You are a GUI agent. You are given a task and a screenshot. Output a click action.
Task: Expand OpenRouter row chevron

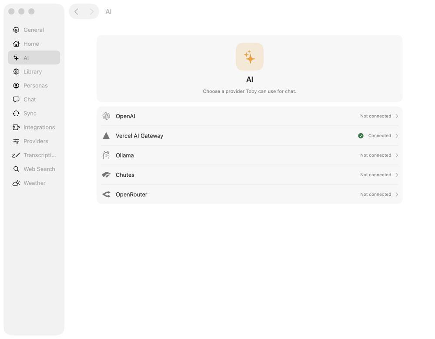[397, 195]
